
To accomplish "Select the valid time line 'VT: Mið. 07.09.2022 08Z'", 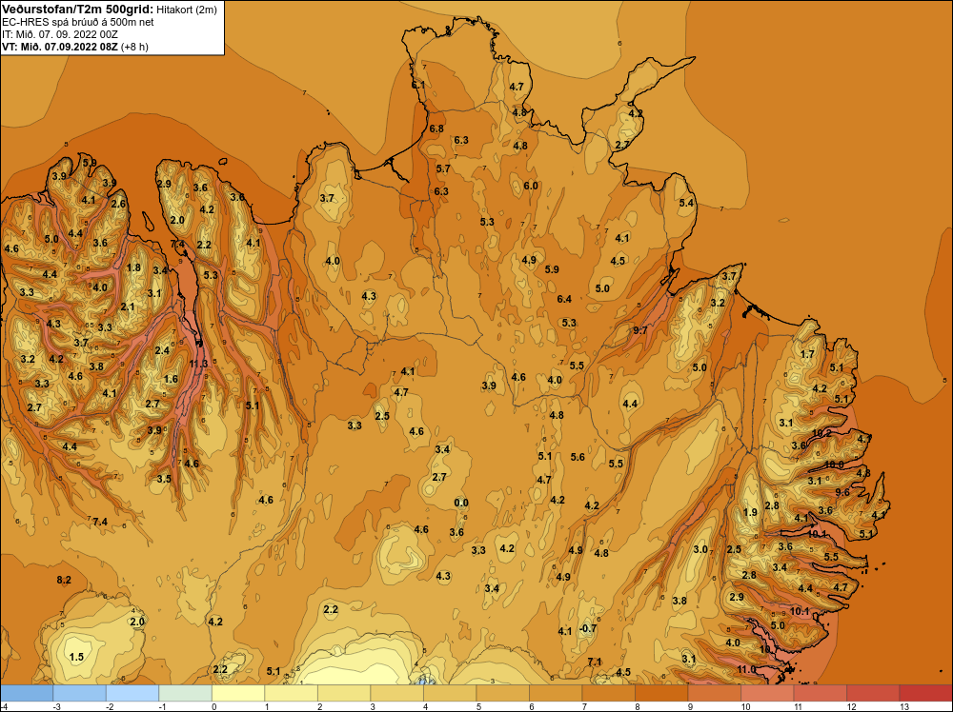I will tap(60, 46).
